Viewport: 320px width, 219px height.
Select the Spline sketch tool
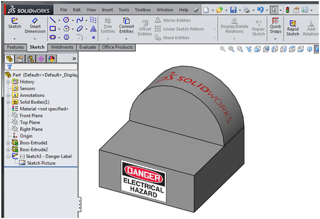pyautogui.click(x=80, y=20)
